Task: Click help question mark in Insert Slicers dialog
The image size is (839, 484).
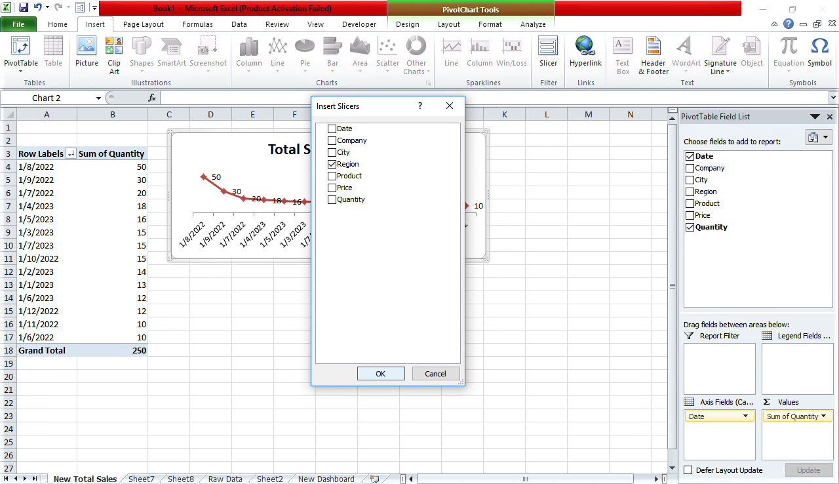Action: tap(420, 106)
